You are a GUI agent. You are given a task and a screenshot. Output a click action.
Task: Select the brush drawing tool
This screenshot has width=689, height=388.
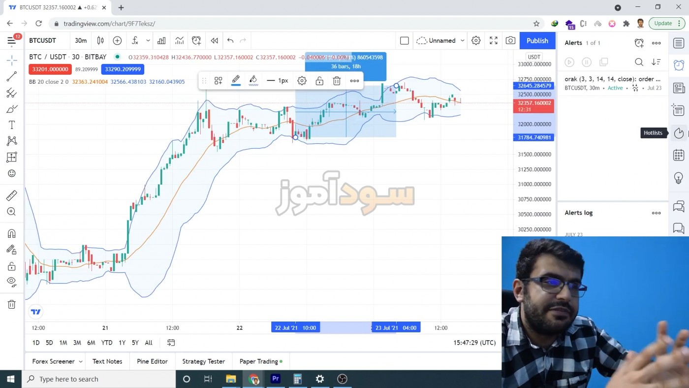[12, 109]
